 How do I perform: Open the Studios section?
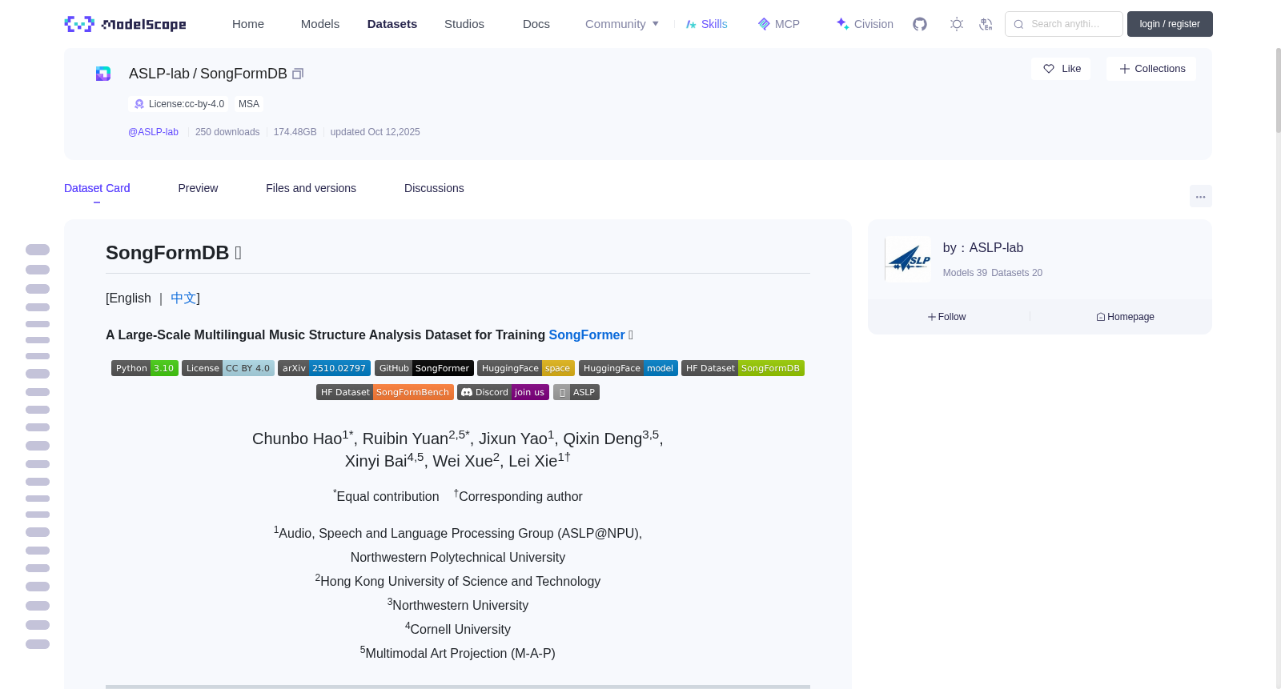464,24
